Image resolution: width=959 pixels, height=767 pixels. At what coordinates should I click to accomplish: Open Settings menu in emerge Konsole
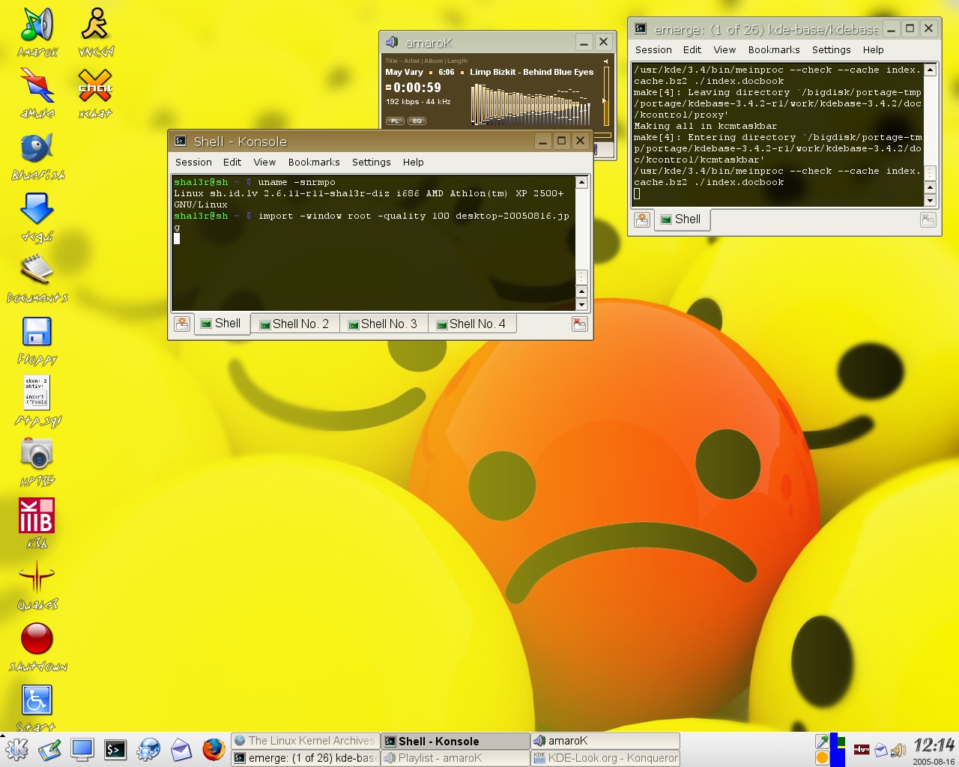pos(832,49)
